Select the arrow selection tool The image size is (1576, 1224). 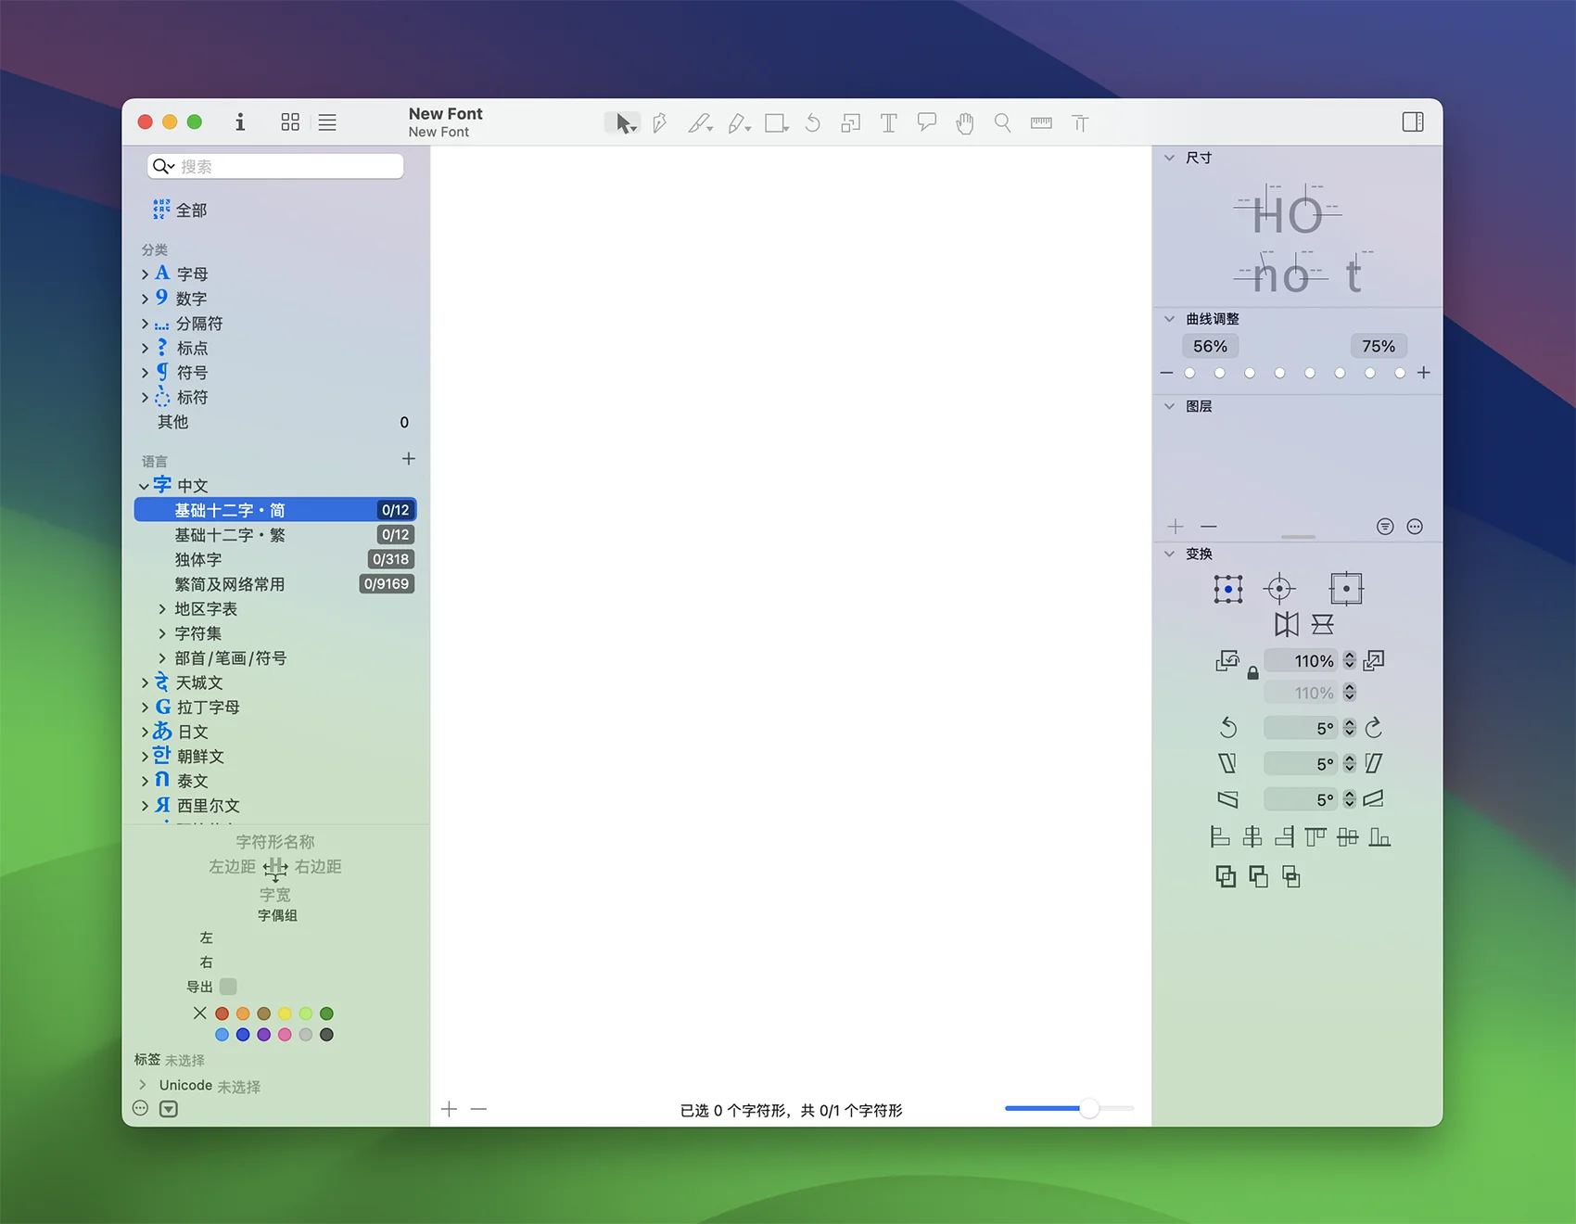tap(624, 122)
